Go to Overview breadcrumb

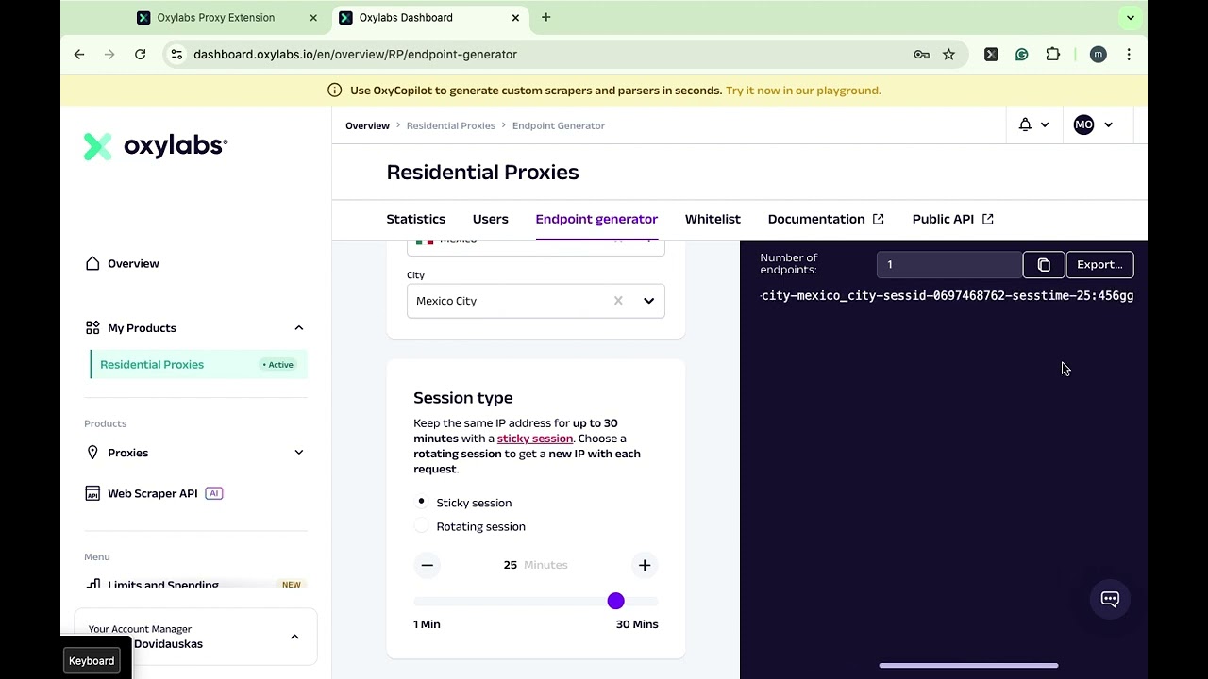(x=367, y=125)
